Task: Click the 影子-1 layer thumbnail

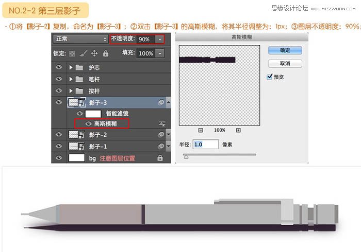Action: [77, 146]
